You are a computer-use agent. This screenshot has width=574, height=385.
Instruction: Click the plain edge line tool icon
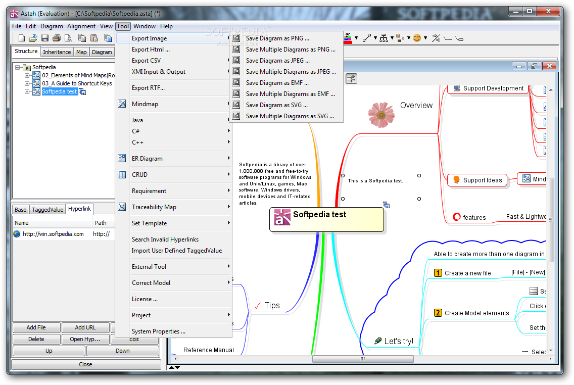447,38
